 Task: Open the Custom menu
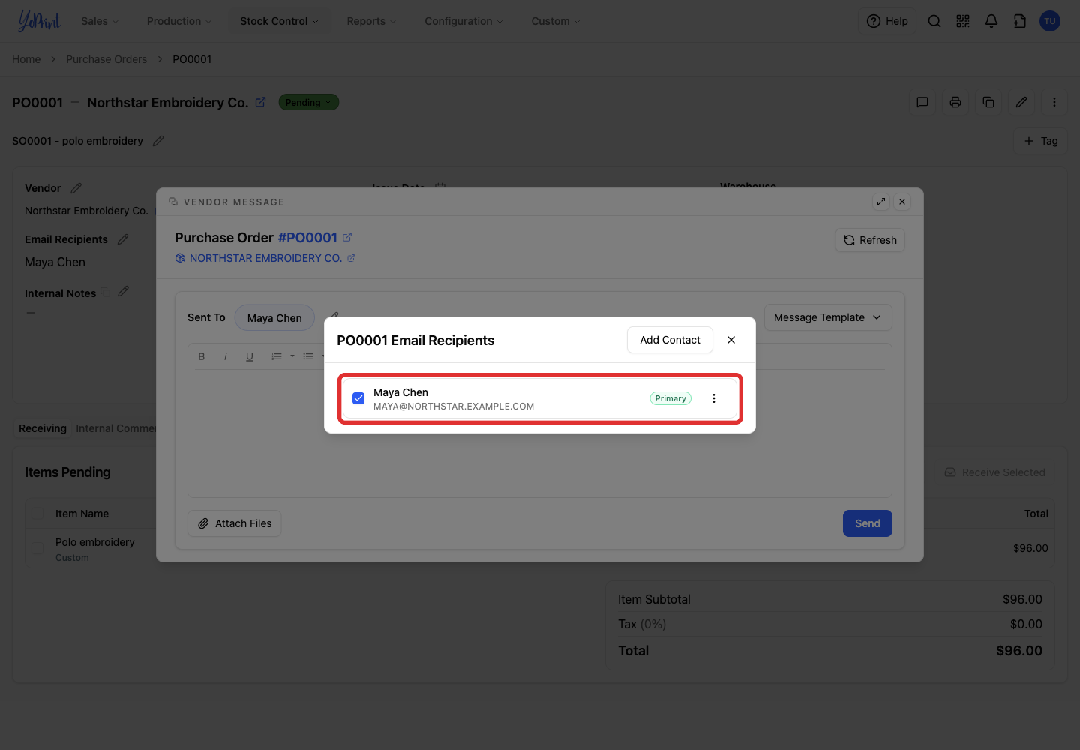pyautogui.click(x=556, y=21)
